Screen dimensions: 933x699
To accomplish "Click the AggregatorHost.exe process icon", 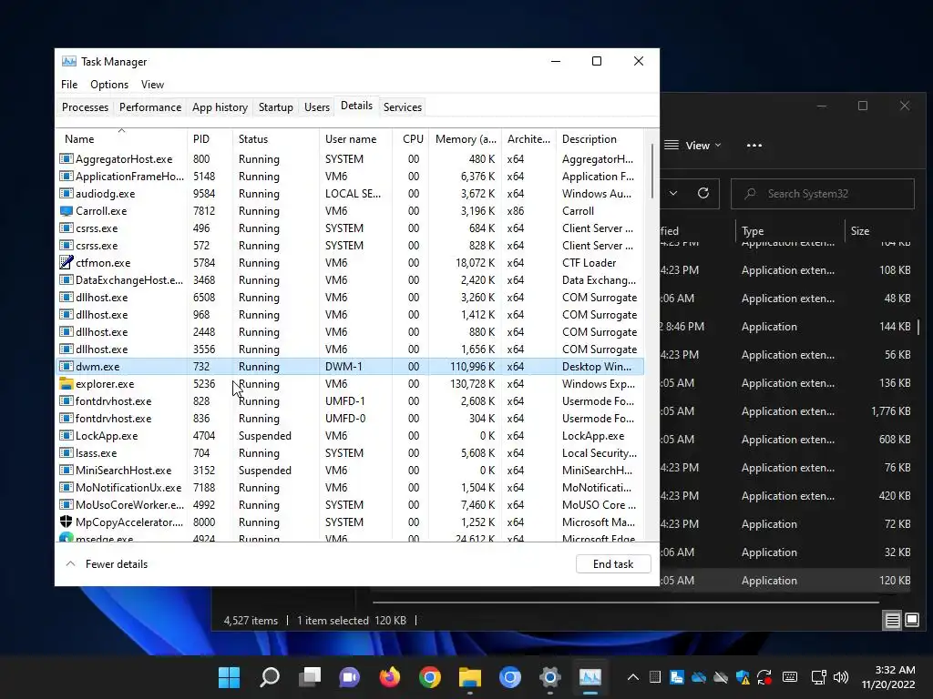I will [66, 159].
